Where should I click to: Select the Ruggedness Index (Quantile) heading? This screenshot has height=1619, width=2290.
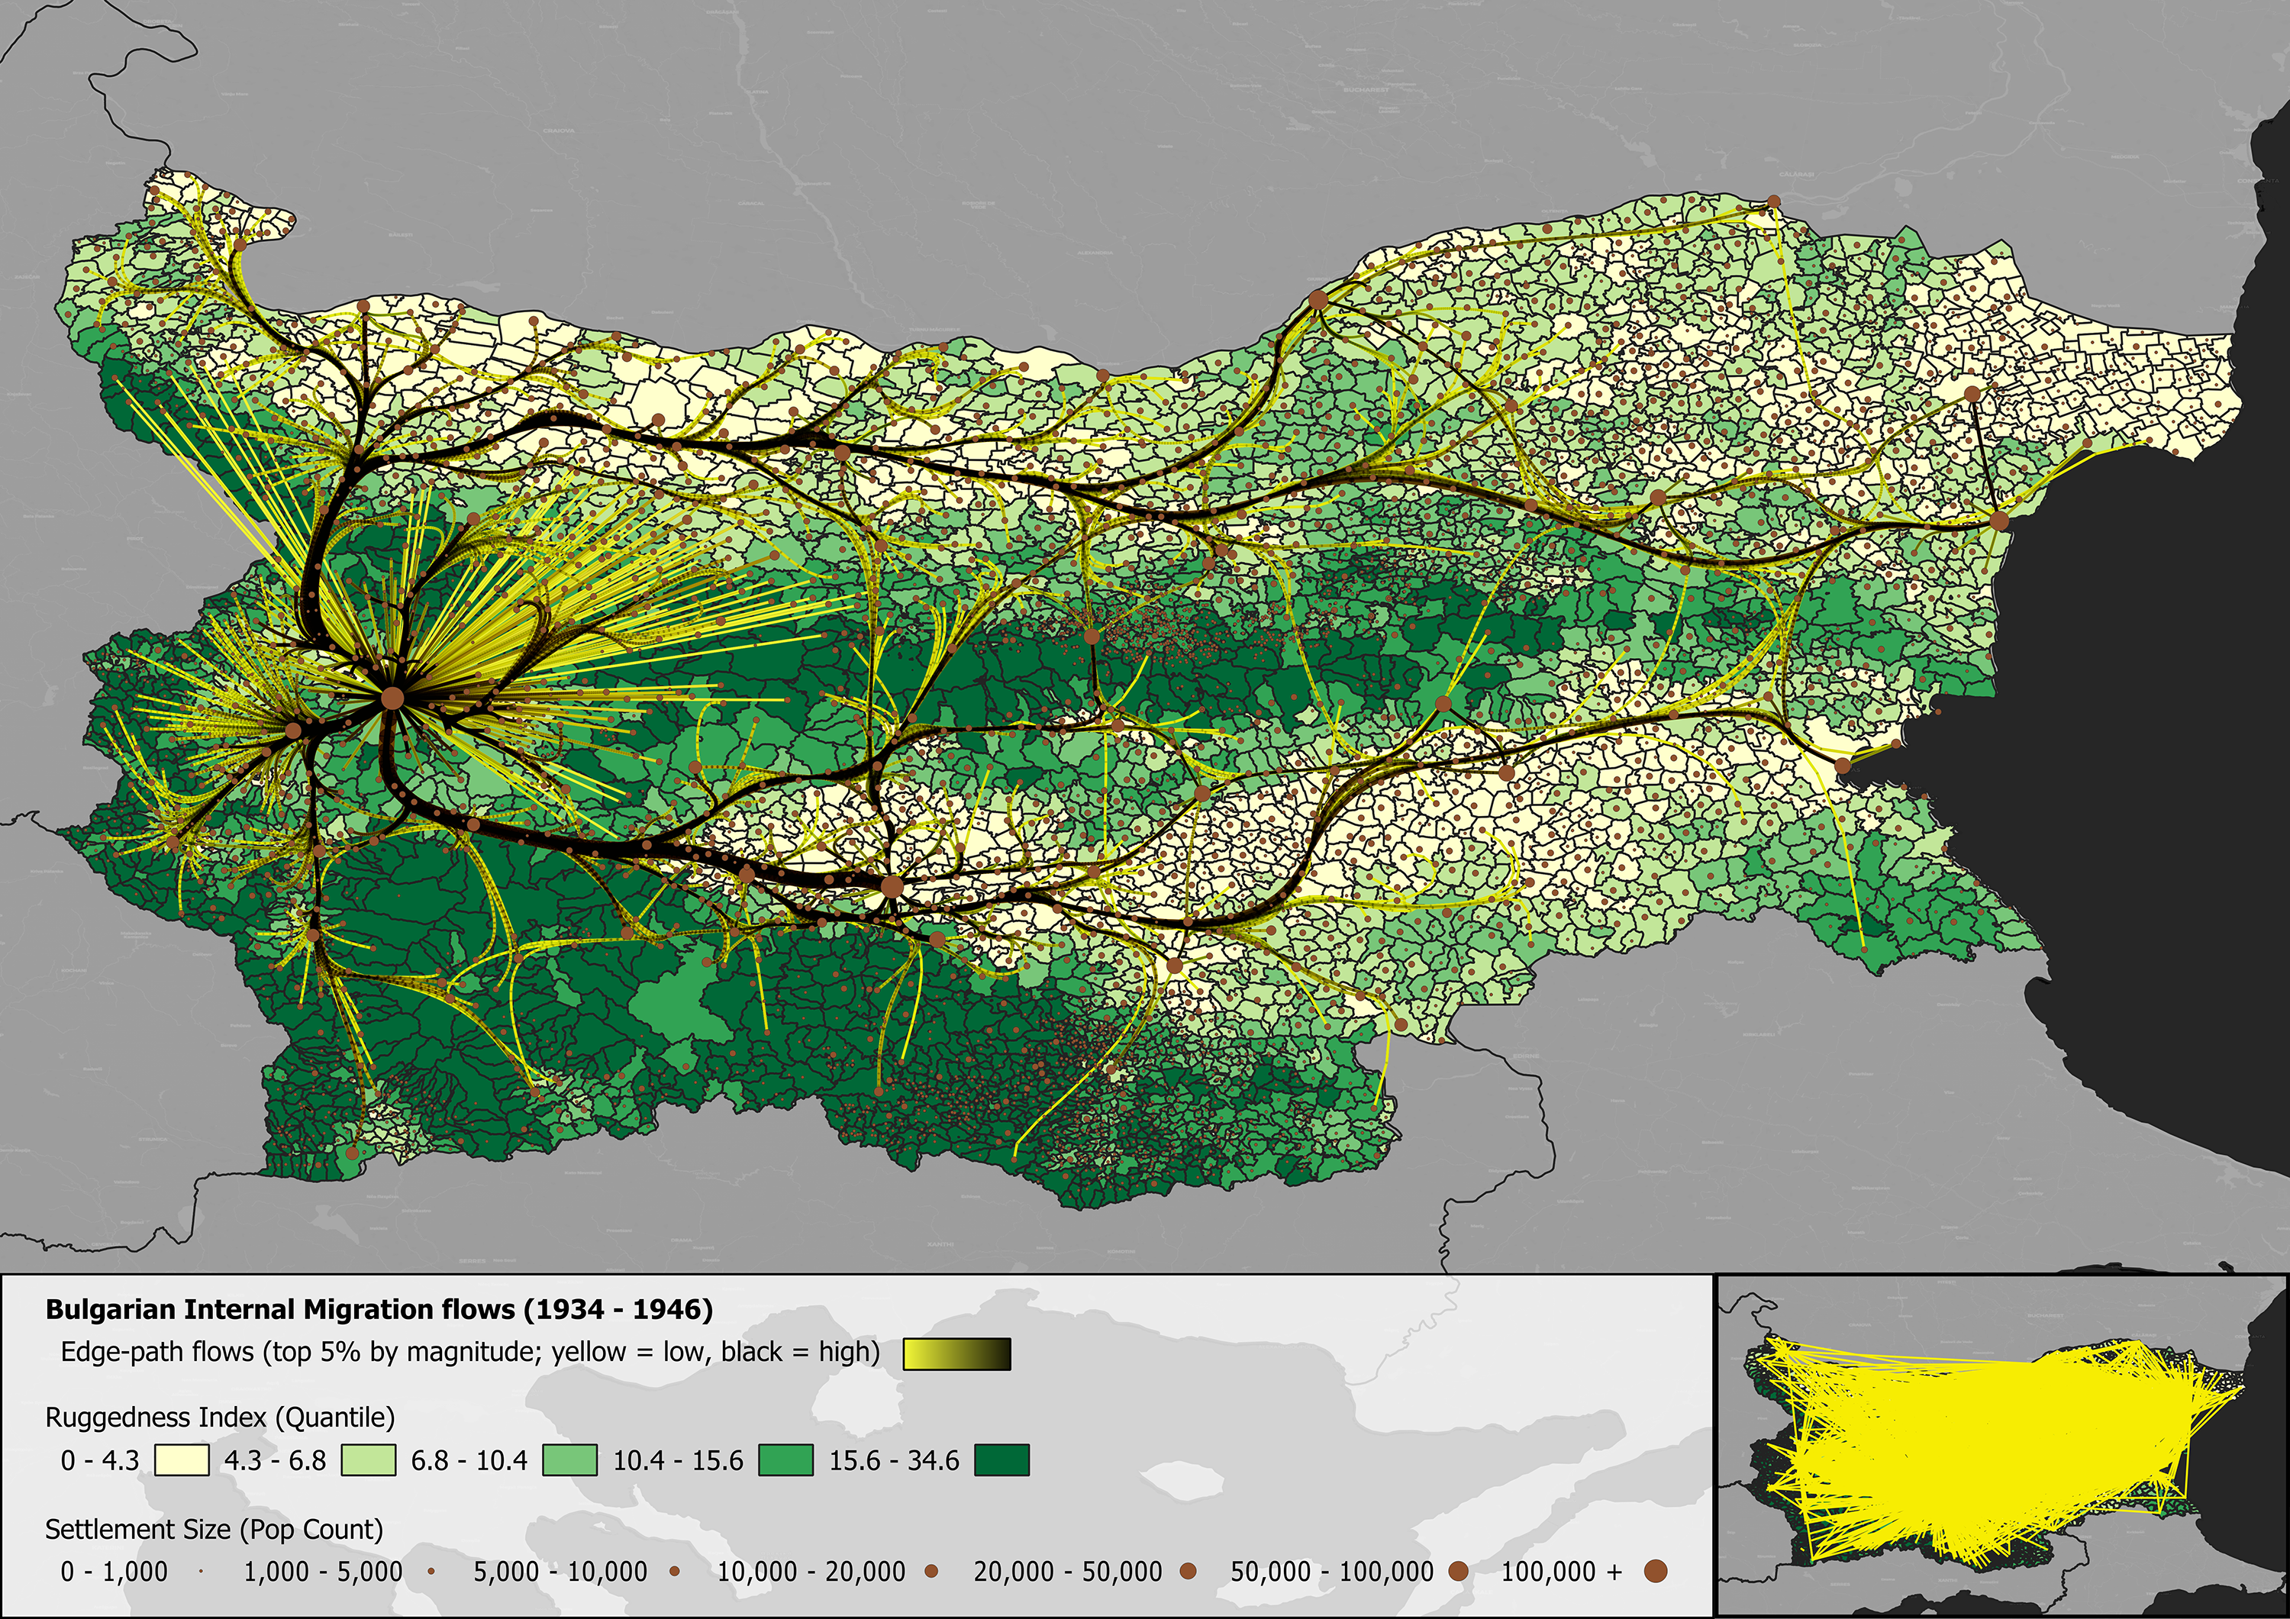coord(221,1417)
